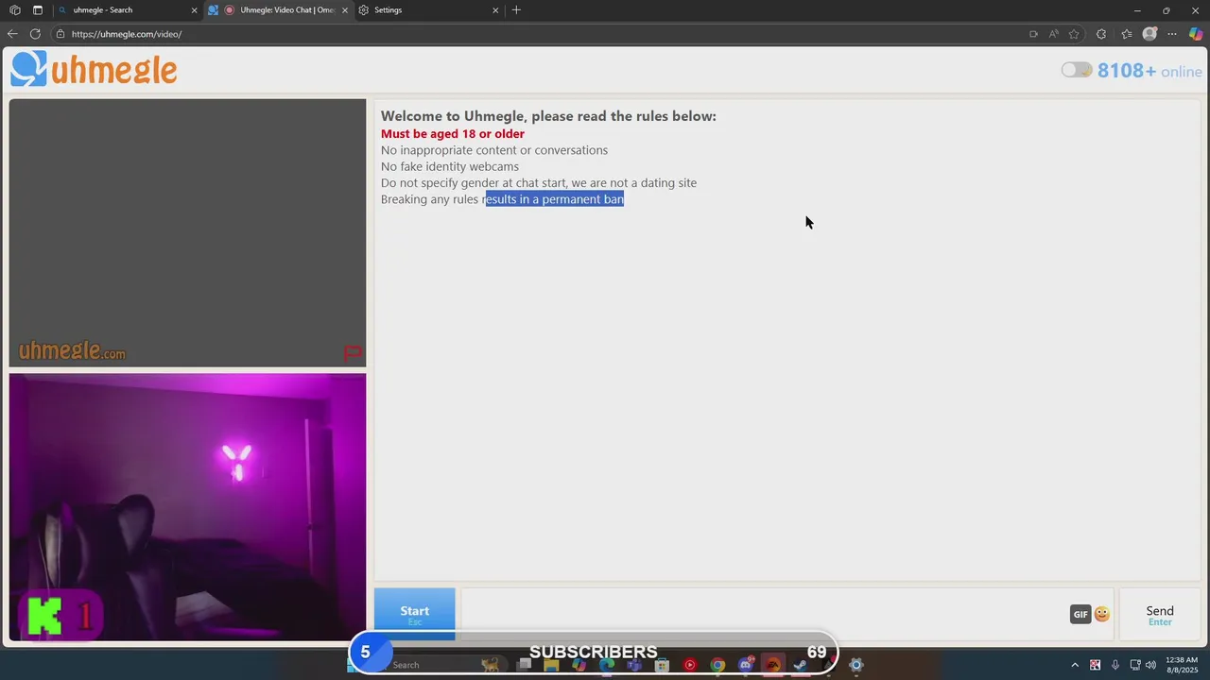Add this page to favorites star
This screenshot has height=680, width=1210.
[1074, 34]
